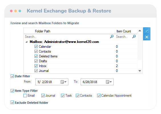Image resolution: width=161 pixels, height=114 pixels.
Task: Enable the Email item type checkbox
Action: [25, 96]
